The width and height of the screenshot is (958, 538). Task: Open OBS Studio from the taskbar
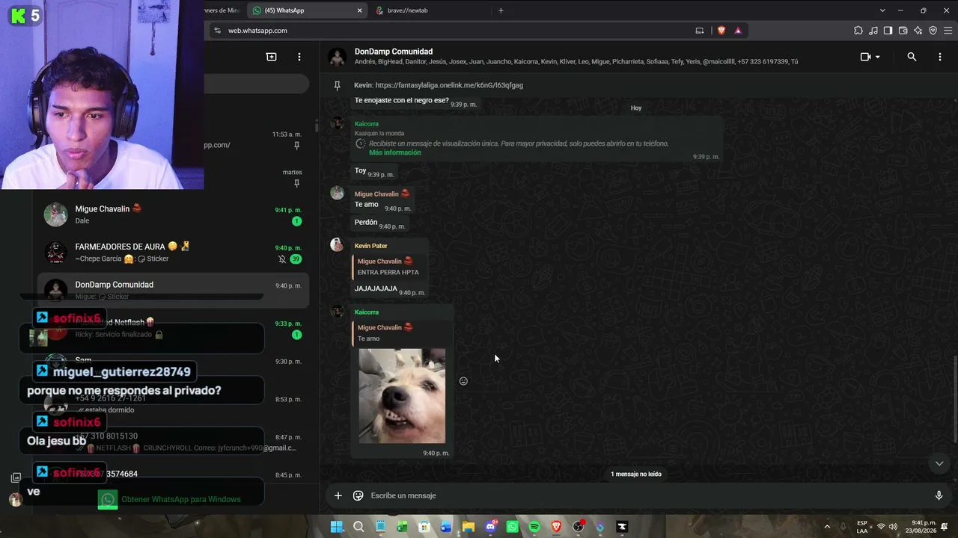point(579,527)
